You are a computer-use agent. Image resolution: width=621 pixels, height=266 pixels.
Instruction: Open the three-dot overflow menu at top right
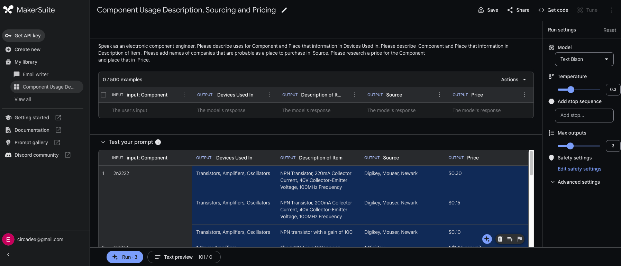click(611, 10)
